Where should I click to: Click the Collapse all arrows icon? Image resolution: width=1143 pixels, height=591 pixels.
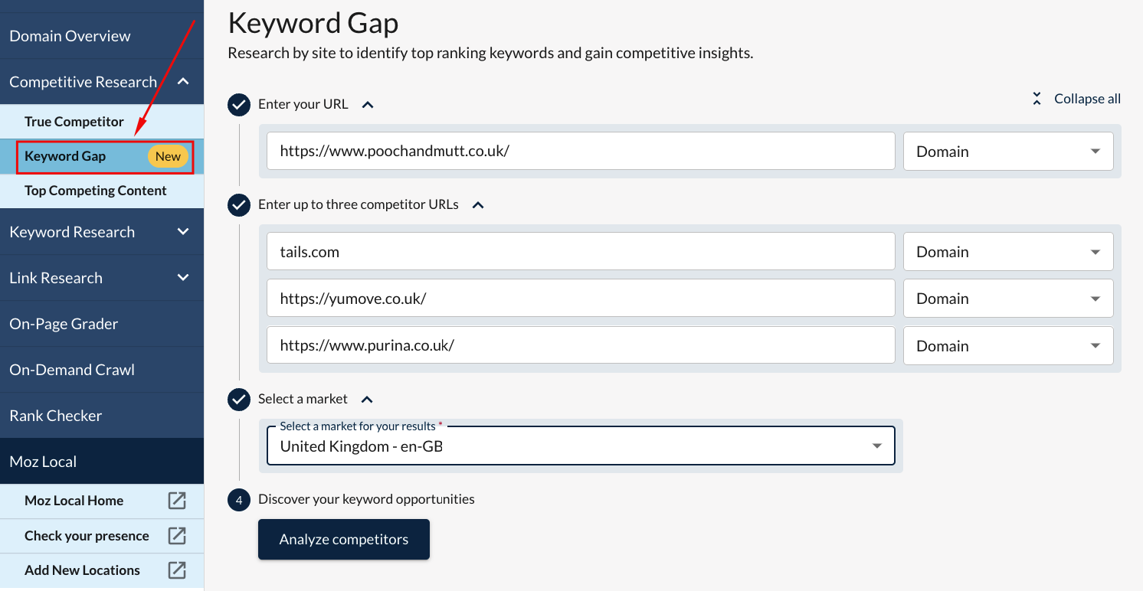pos(1037,99)
